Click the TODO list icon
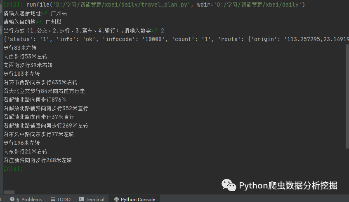349x202 pixels. click(x=53, y=199)
